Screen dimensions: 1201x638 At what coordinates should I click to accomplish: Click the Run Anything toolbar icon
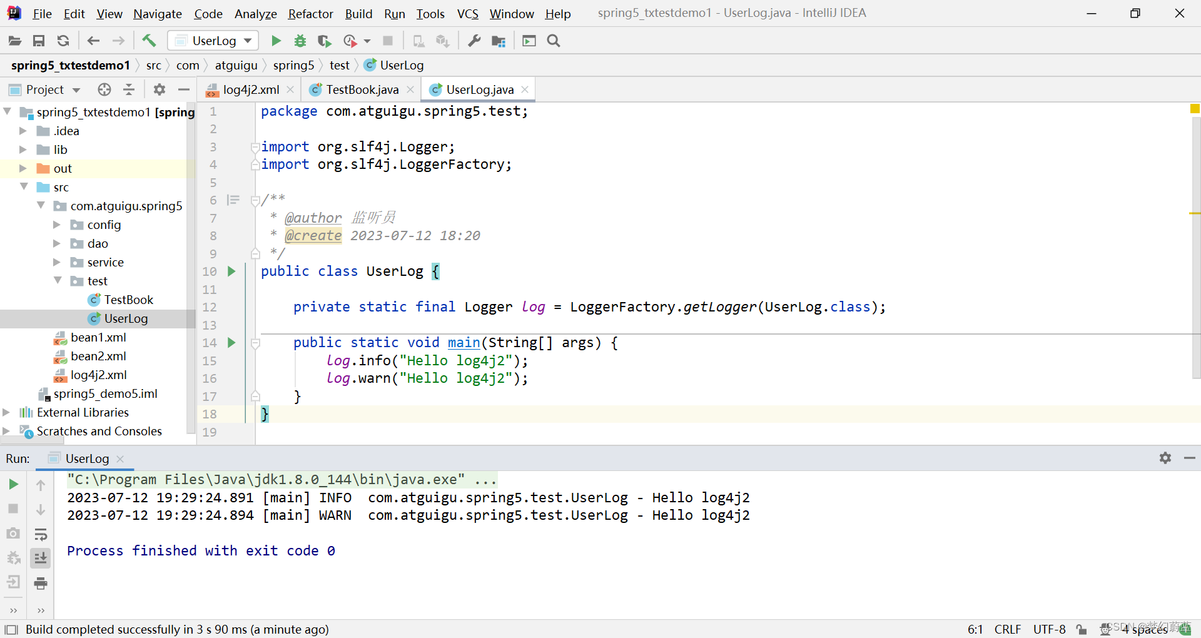pos(529,41)
